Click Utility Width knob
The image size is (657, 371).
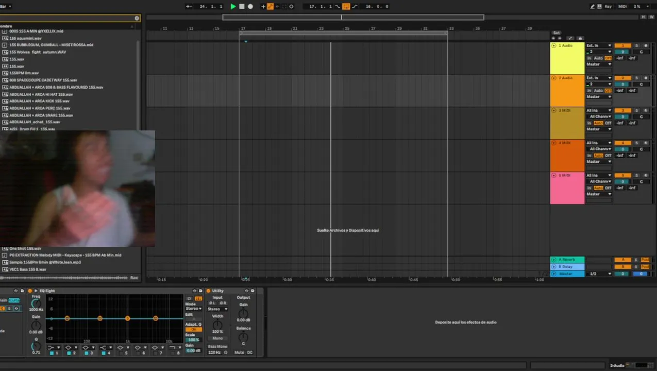coord(217,325)
